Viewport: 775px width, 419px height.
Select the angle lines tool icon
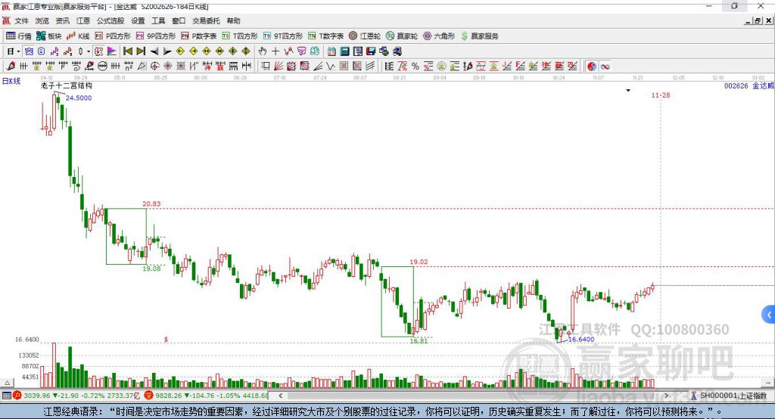pos(318,67)
